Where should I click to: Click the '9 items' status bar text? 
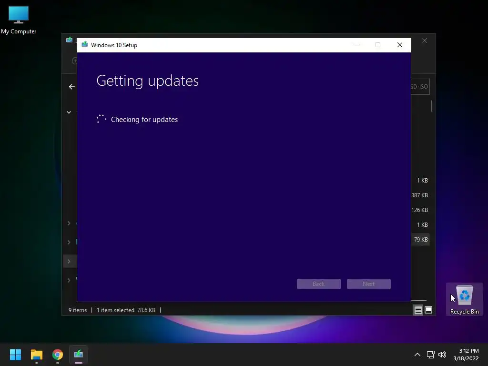point(78,310)
